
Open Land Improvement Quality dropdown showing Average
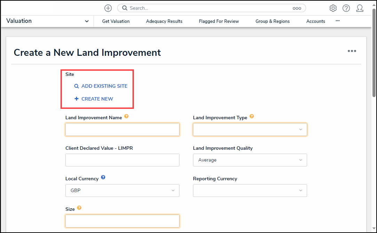coord(250,160)
